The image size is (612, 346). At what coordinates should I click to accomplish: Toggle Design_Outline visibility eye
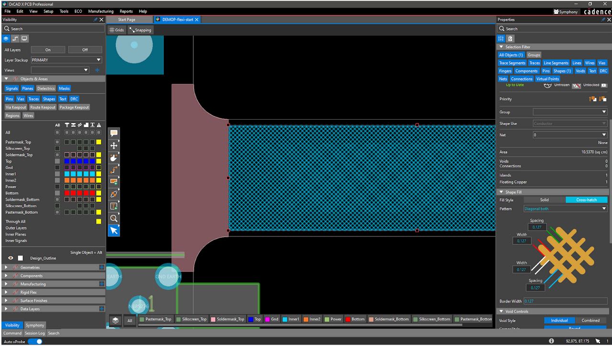click(11, 258)
